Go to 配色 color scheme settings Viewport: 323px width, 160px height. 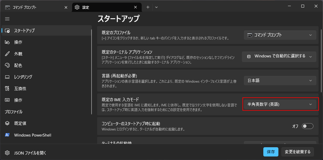pyautogui.click(x=18, y=66)
